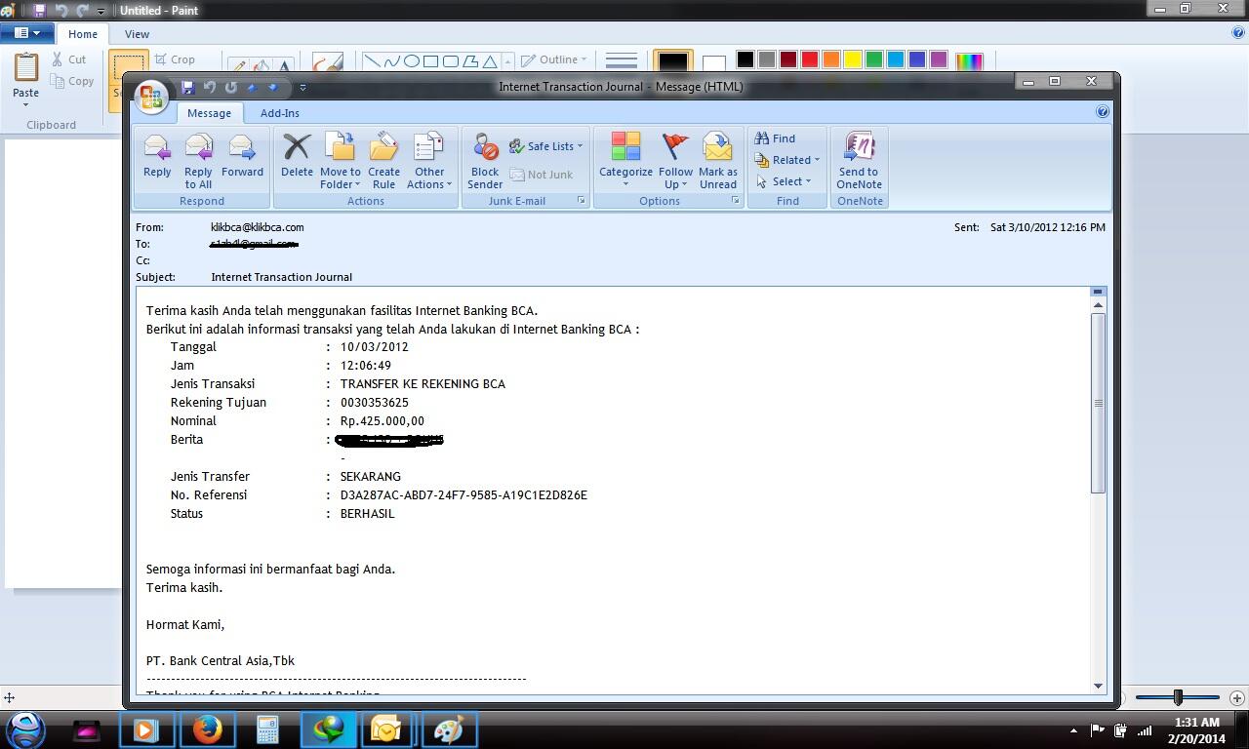Image resolution: width=1249 pixels, height=749 pixels.
Task: Open the Follow Up flag menu
Action: (675, 160)
